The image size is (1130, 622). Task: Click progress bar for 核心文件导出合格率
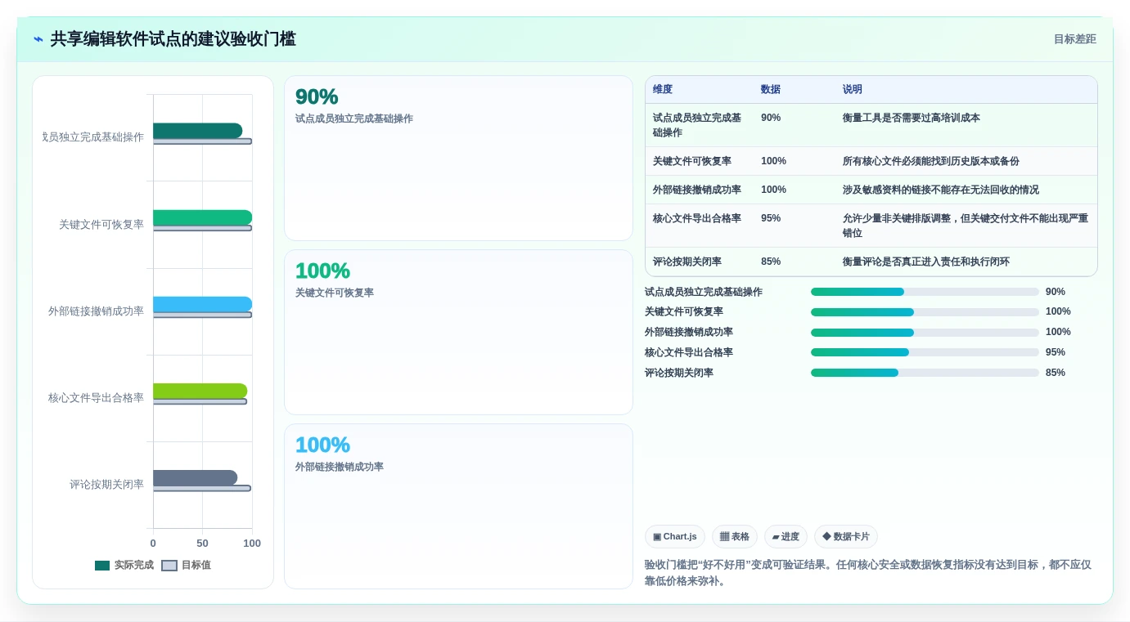[x=925, y=352]
